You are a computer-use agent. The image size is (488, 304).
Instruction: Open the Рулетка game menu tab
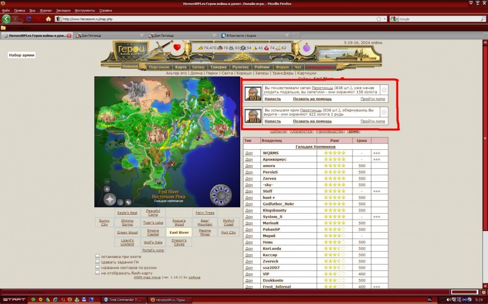click(241, 67)
